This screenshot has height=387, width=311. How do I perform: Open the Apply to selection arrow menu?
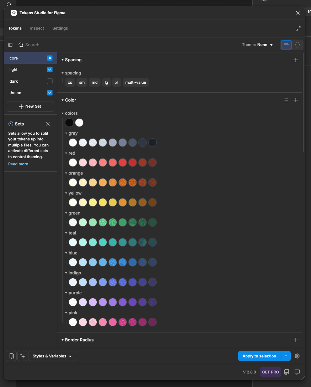click(286, 356)
